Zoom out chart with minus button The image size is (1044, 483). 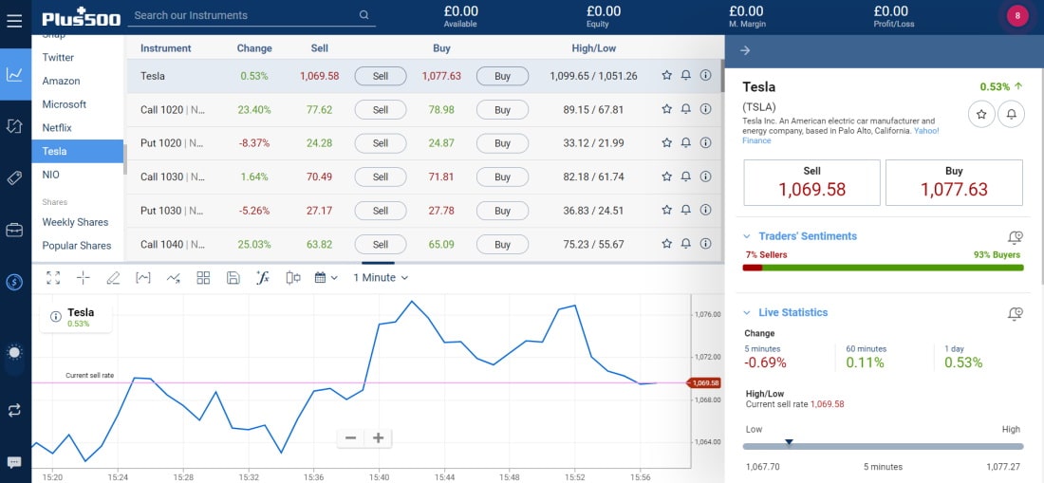351,437
